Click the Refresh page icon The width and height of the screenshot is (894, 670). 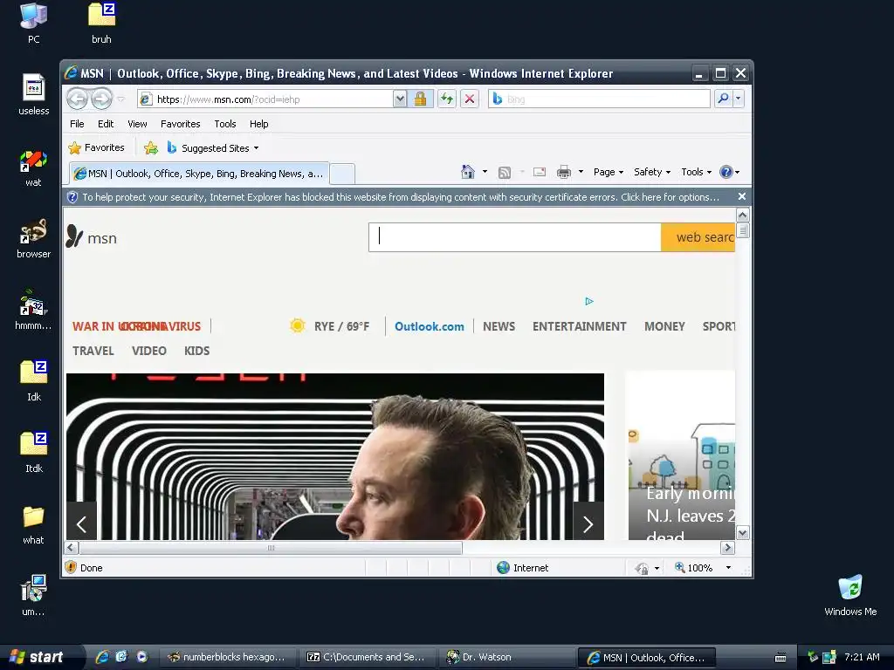coord(446,99)
